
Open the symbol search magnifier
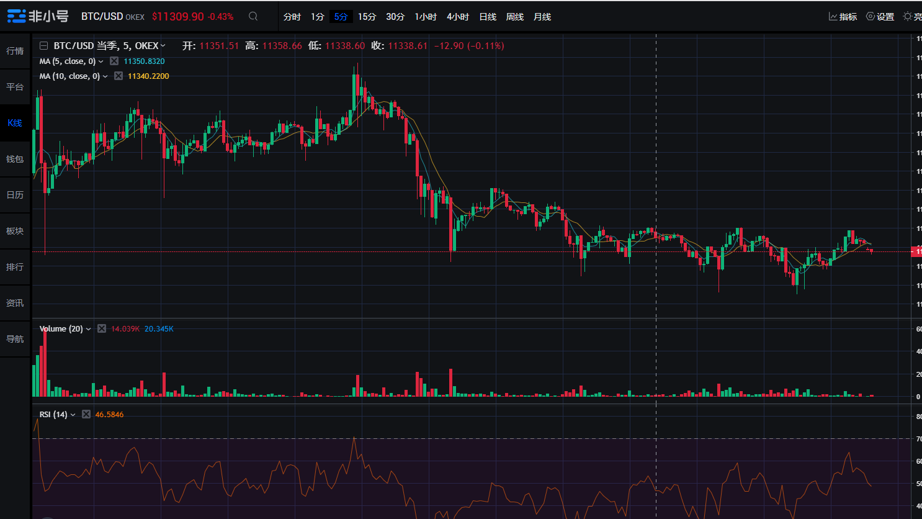pyautogui.click(x=253, y=17)
